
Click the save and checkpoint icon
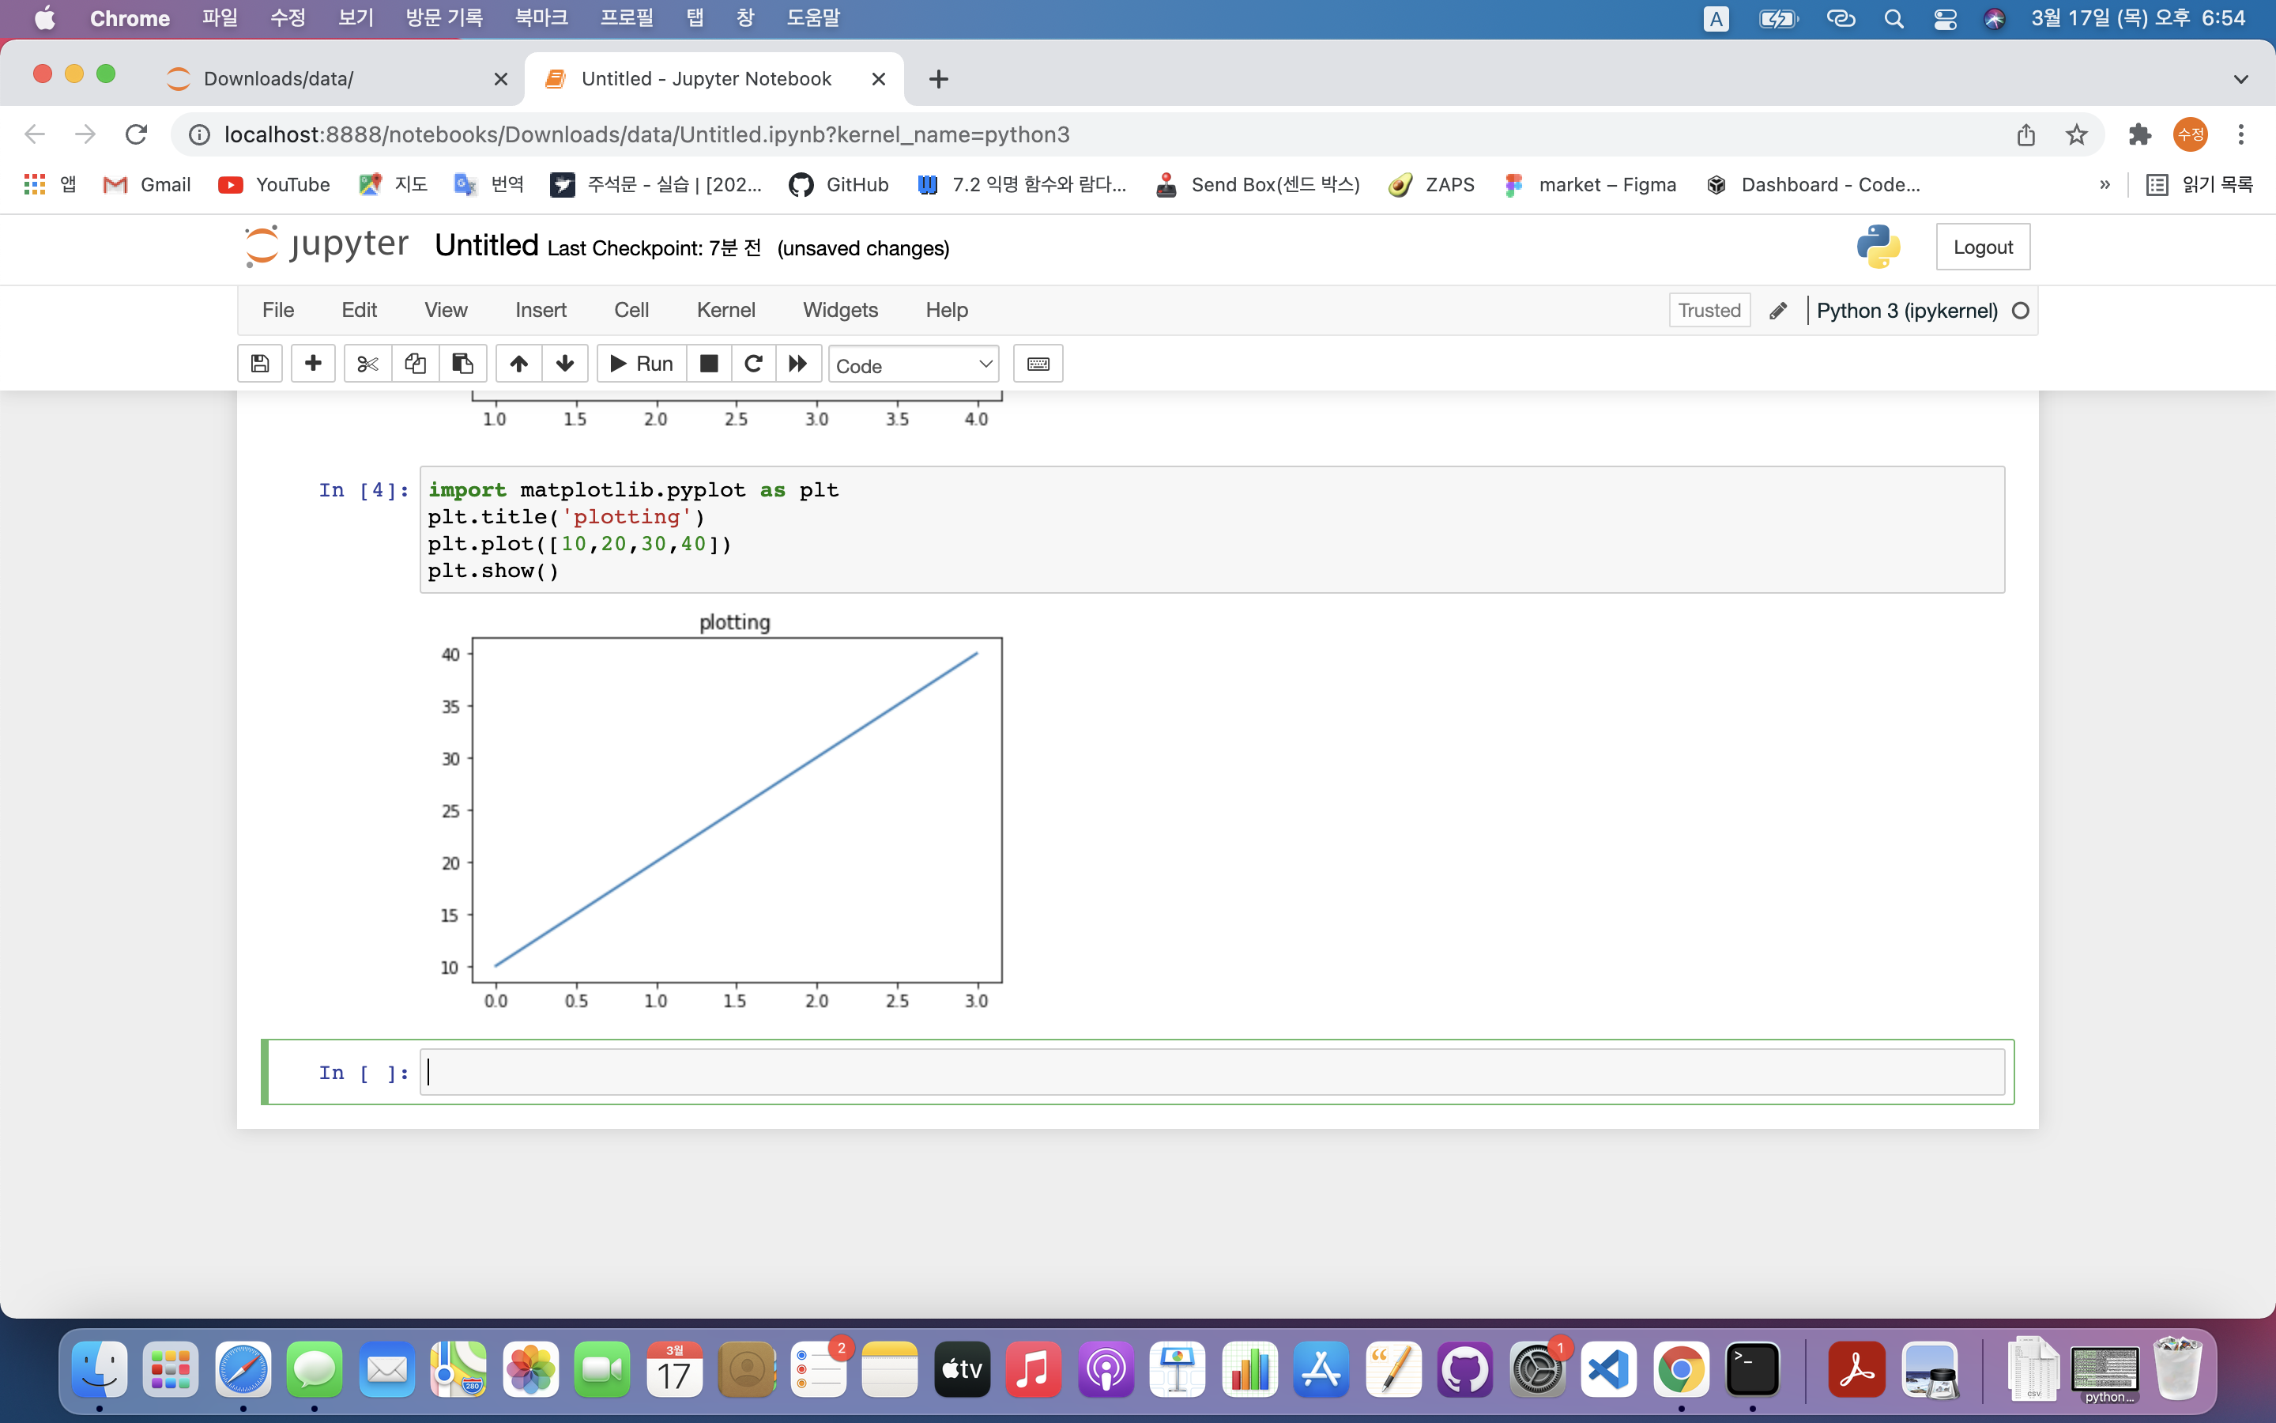tap(259, 364)
